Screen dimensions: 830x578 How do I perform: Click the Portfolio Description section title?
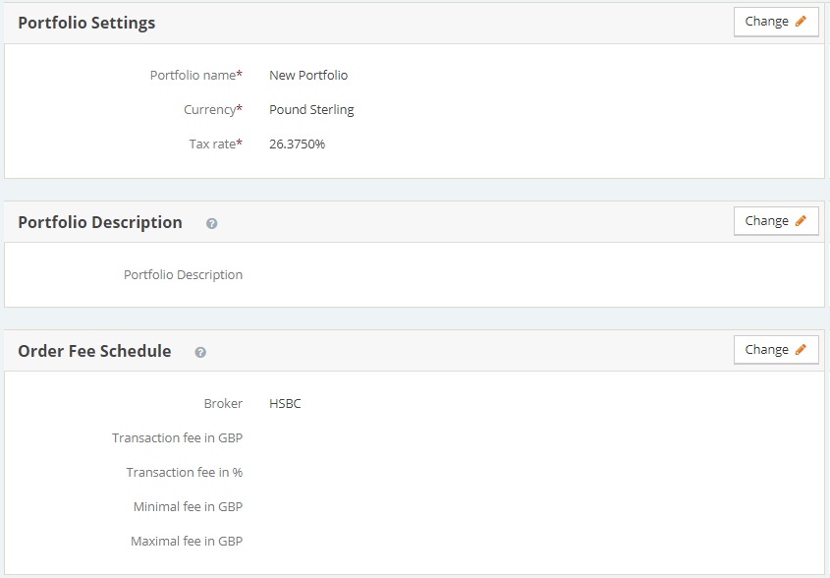[100, 222]
